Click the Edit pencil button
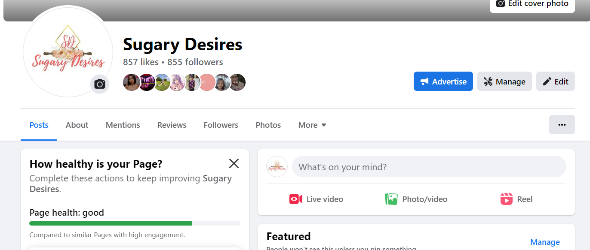Viewport: 590px width, 250px height. click(x=555, y=81)
